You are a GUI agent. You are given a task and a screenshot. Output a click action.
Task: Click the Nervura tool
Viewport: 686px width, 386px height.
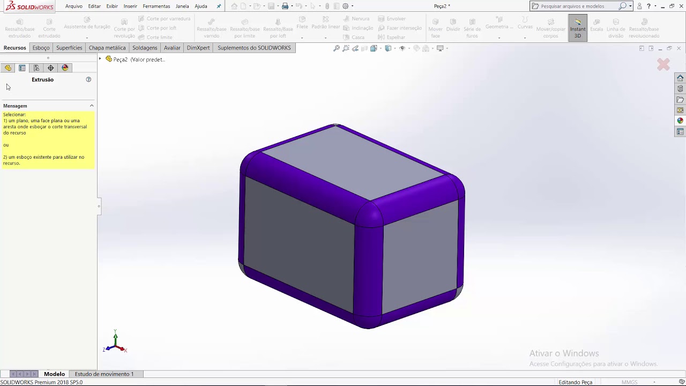pyautogui.click(x=356, y=19)
